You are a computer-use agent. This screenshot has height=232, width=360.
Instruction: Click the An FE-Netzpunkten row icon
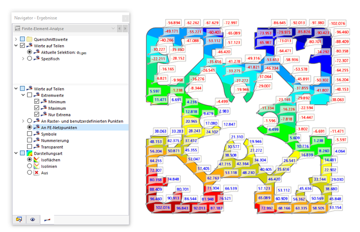click(36, 127)
